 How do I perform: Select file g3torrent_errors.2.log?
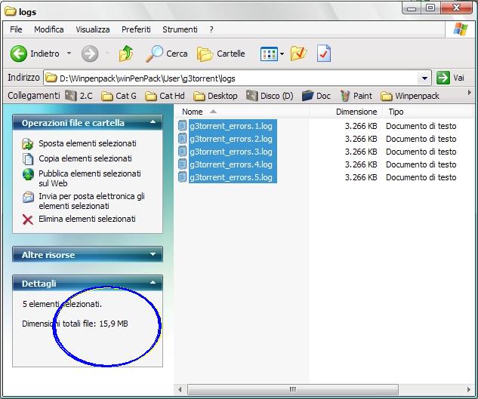click(x=231, y=139)
